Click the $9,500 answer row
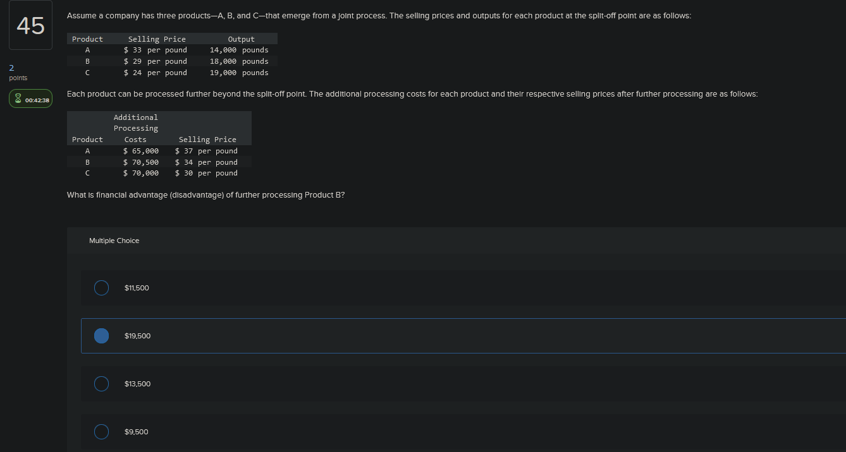 pos(379,431)
